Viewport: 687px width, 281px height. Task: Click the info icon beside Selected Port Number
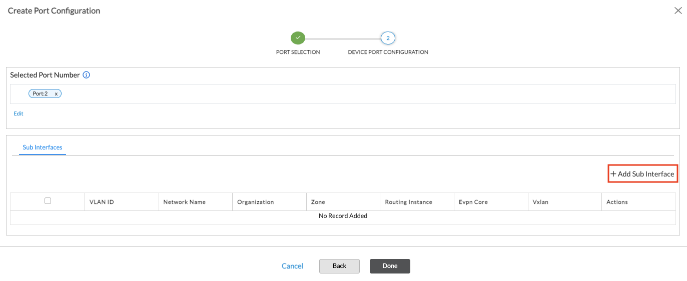pos(86,75)
